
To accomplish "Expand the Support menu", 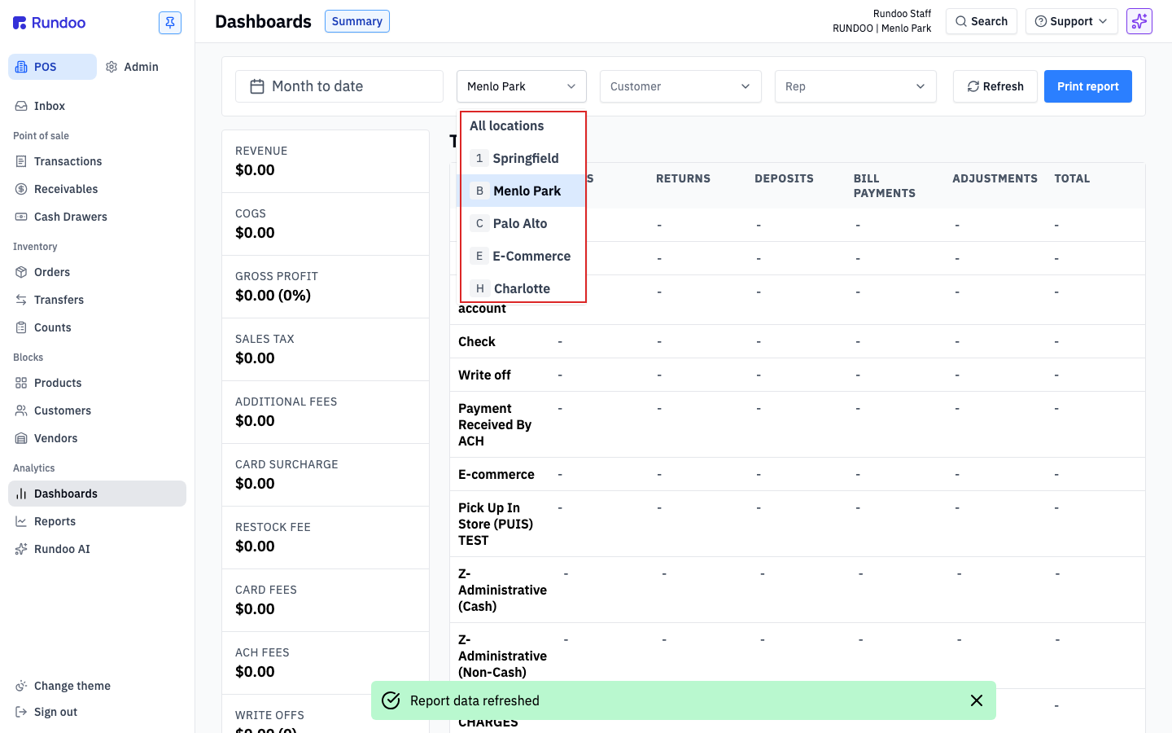I will point(1071,21).
